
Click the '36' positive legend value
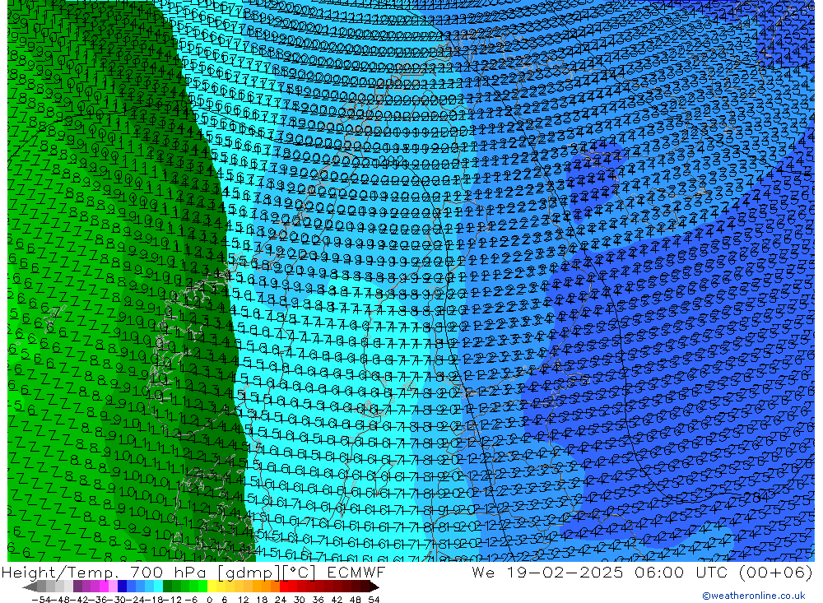318,600
